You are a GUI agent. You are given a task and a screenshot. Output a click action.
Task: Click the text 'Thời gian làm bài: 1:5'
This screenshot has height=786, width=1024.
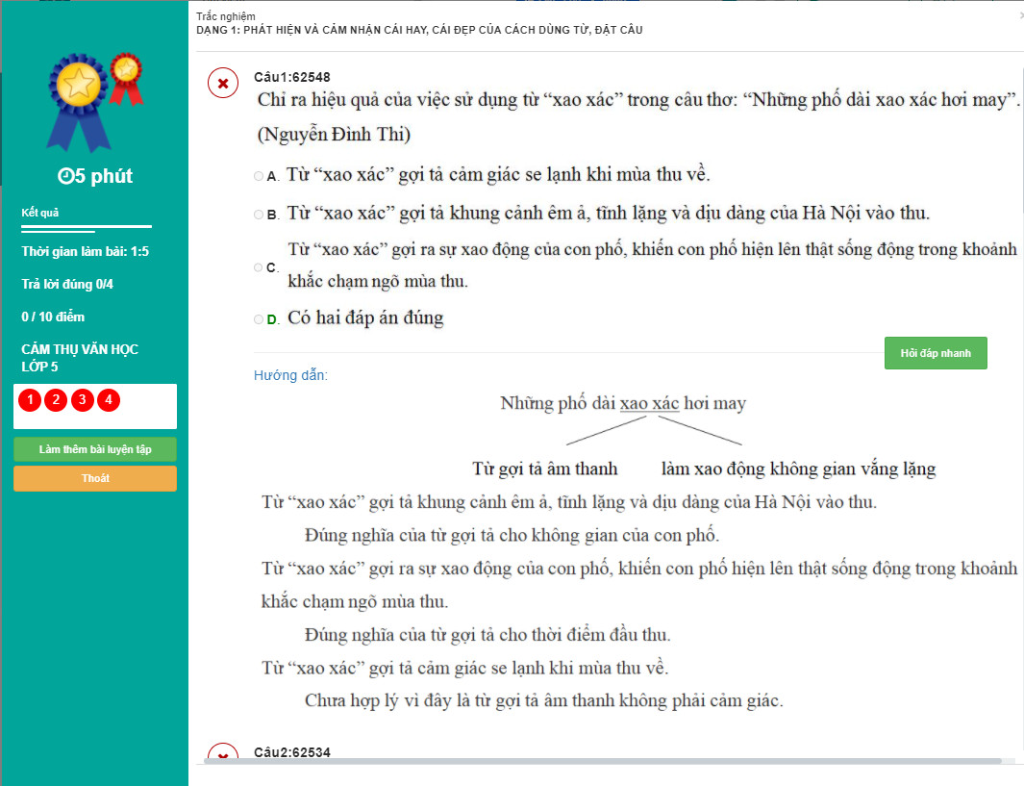coord(85,251)
